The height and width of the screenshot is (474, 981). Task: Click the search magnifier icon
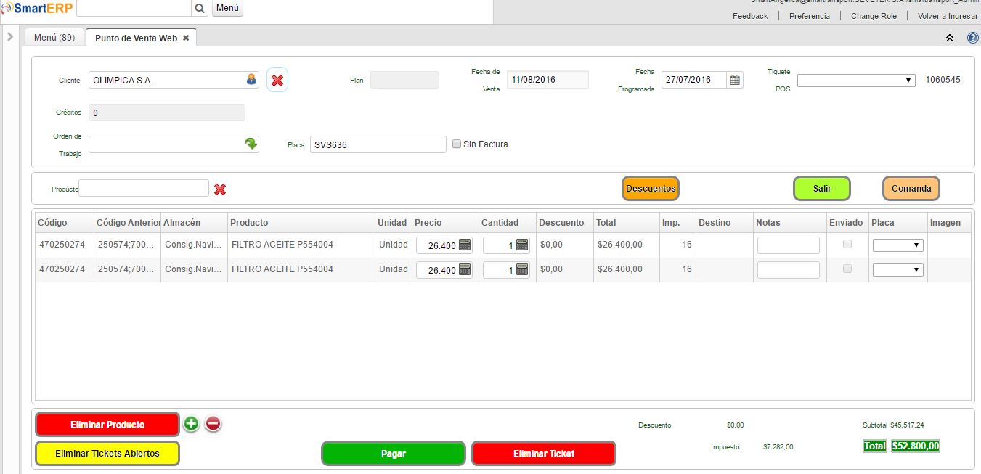point(200,8)
